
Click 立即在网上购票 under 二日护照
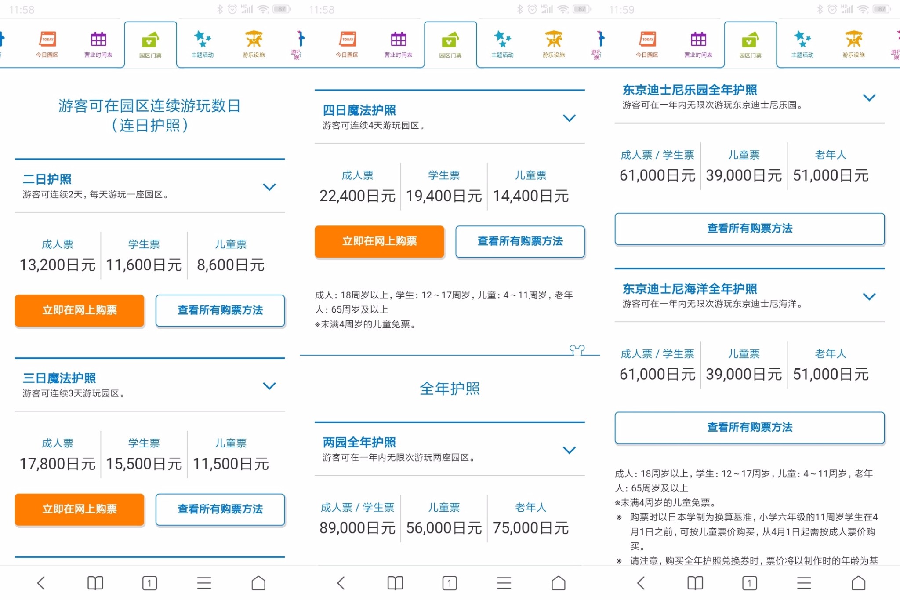(80, 310)
